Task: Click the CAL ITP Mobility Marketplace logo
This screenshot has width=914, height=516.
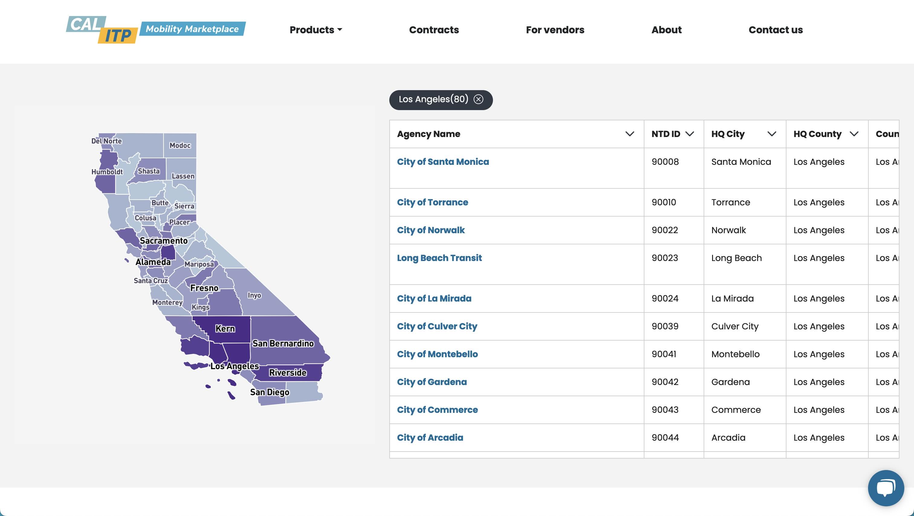Action: click(156, 30)
